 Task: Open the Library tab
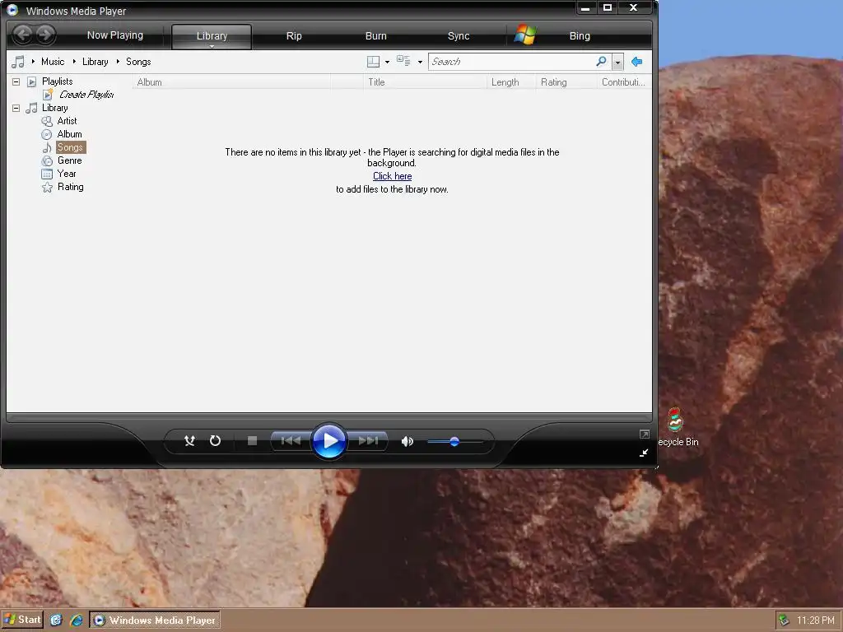(212, 35)
